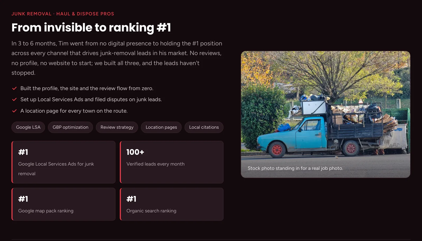
Task: Click the "Stock photo standing in for a real job photo." caption
Action: [x=295, y=168]
